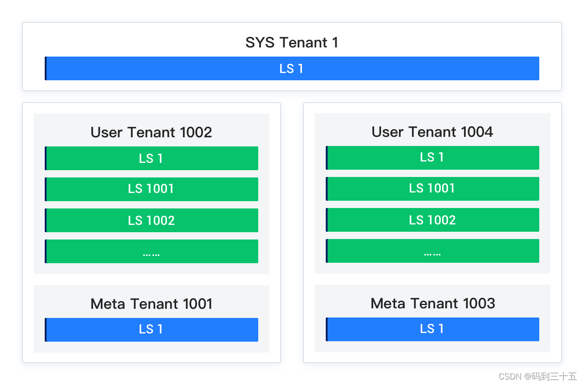584x385 pixels.
Task: Select LS 1002 bar in User Tenant 1002
Action: coord(151,220)
